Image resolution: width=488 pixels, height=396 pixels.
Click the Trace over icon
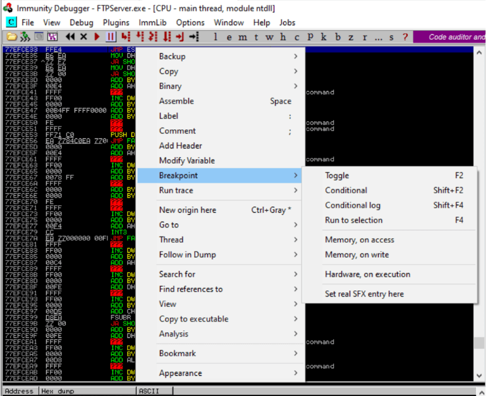pos(167,37)
